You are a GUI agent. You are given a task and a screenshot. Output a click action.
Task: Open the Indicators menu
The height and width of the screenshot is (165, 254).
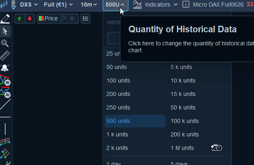point(156,4)
